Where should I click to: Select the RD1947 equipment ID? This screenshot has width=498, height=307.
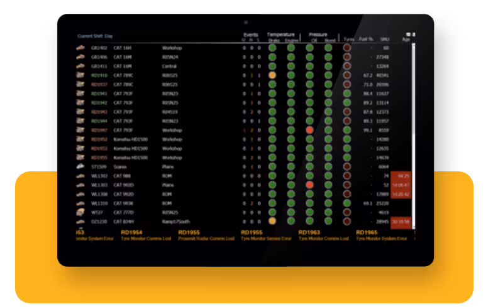pos(99,131)
